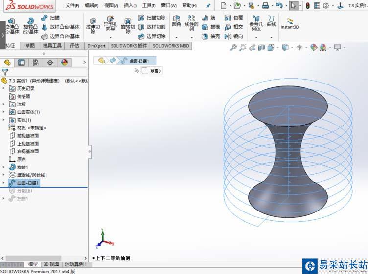Select the 拔模 draft tool
This screenshot has height=274, width=368.
[x=211, y=27]
